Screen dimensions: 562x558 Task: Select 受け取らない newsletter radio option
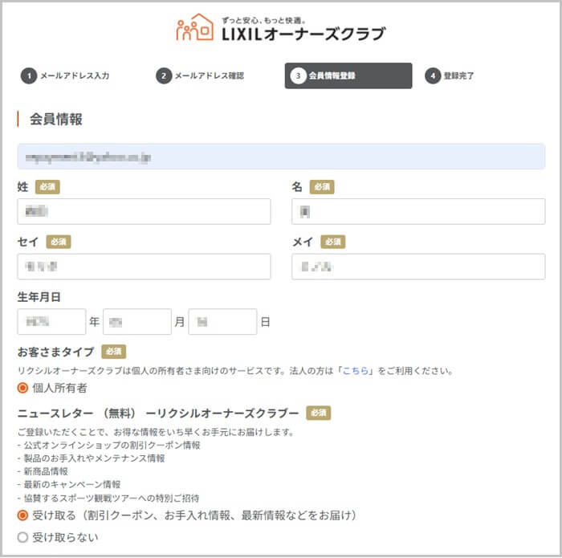pyautogui.click(x=22, y=537)
